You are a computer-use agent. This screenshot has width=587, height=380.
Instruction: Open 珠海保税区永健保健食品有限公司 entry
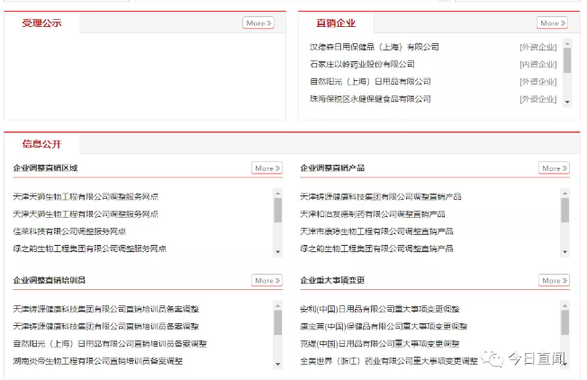point(370,99)
